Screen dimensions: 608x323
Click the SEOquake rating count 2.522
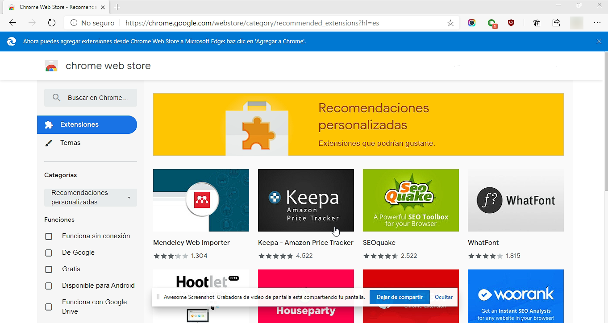pos(409,256)
